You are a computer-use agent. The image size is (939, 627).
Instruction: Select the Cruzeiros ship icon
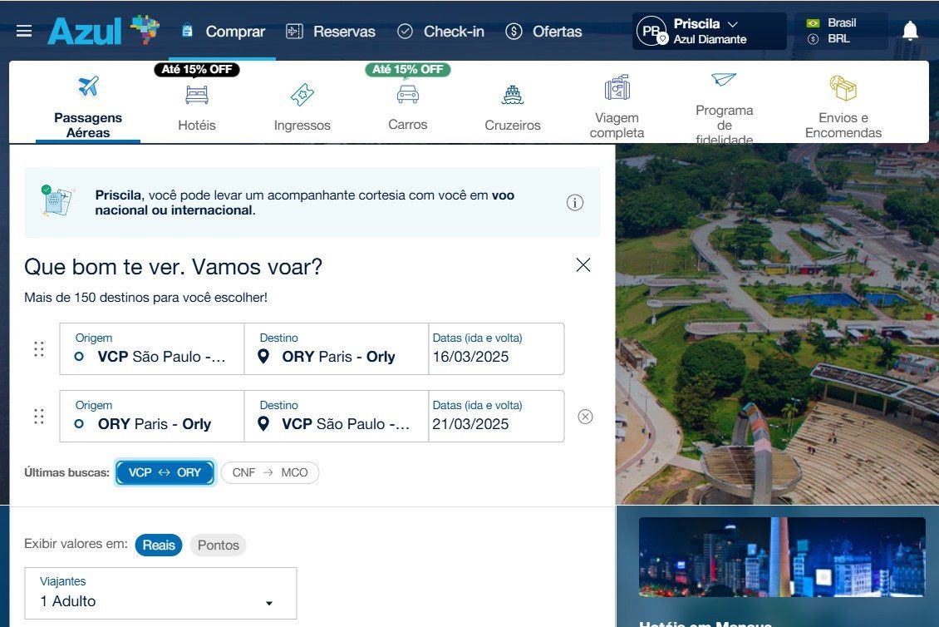tap(513, 95)
